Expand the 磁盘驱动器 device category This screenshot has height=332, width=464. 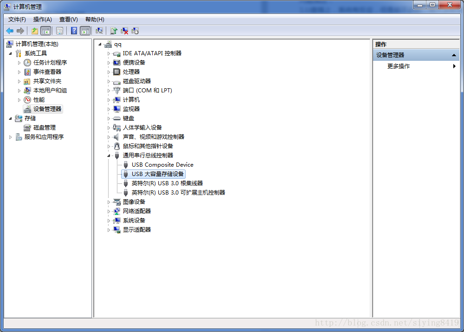(109, 81)
